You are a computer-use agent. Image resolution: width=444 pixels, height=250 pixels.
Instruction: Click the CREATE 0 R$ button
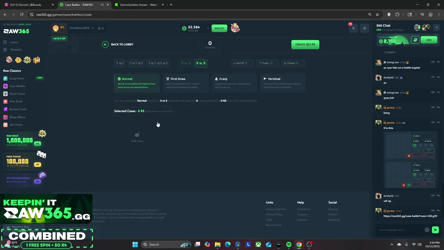click(305, 44)
